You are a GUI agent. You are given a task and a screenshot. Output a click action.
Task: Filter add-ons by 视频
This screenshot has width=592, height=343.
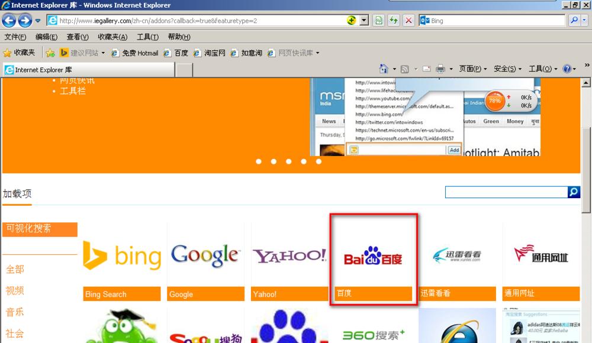click(x=15, y=290)
